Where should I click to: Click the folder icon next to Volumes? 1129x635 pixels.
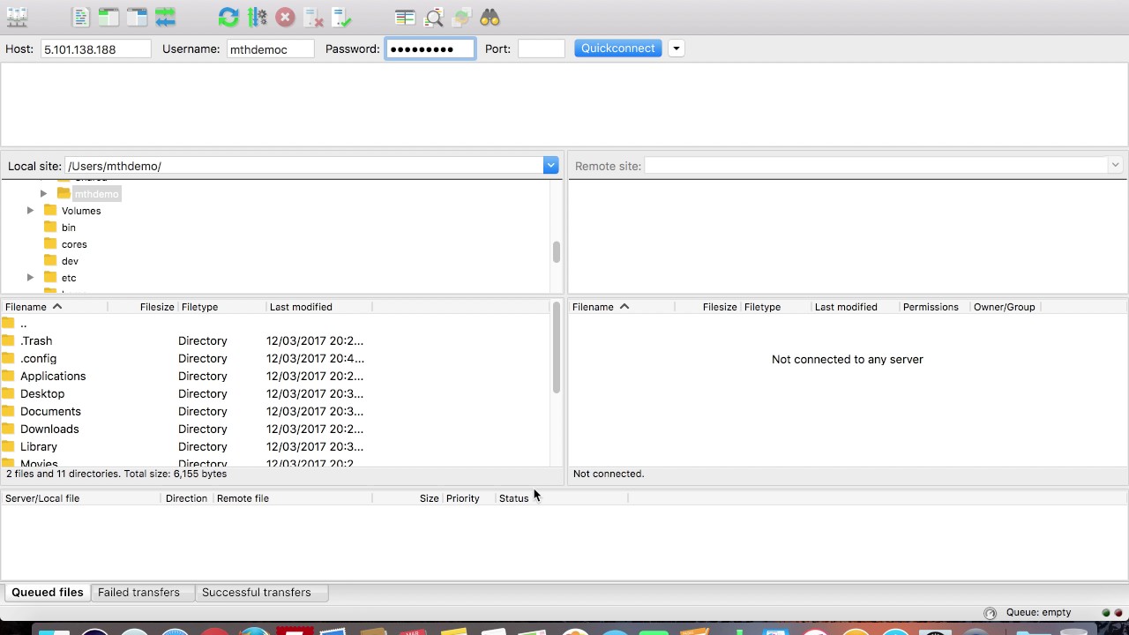coord(50,211)
